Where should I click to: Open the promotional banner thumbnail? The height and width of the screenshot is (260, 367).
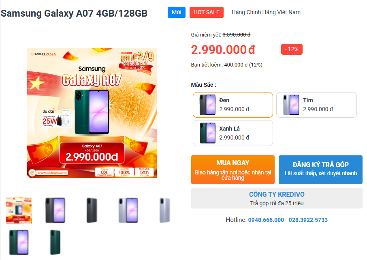click(19, 210)
